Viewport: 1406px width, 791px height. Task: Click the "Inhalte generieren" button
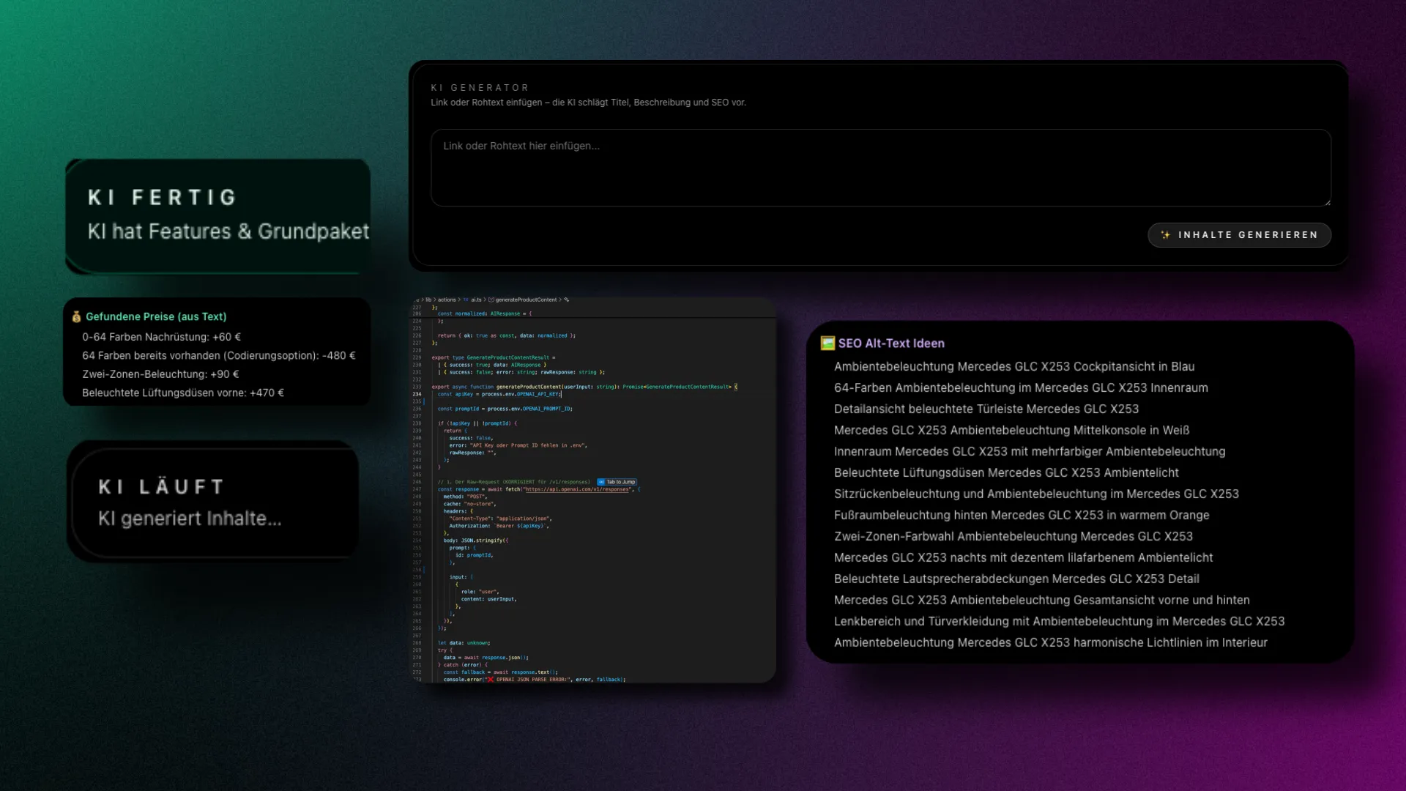[1239, 235]
